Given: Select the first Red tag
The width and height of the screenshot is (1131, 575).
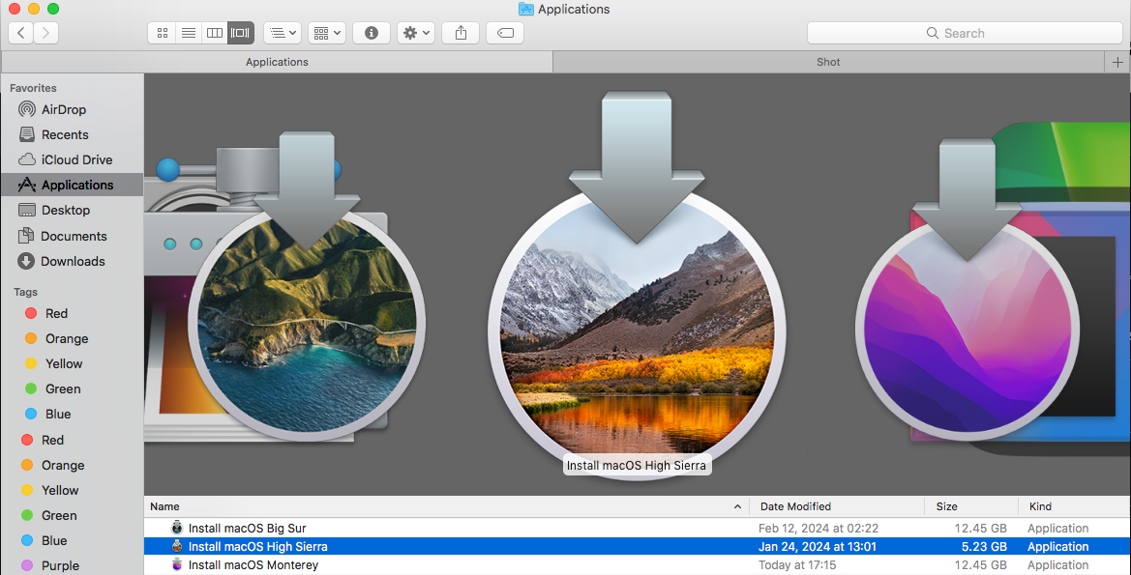Looking at the screenshot, I should (56, 313).
